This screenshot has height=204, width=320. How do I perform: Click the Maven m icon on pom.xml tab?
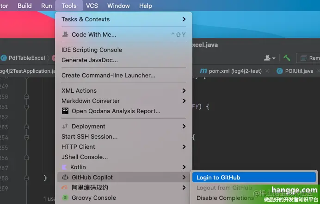[203, 71]
